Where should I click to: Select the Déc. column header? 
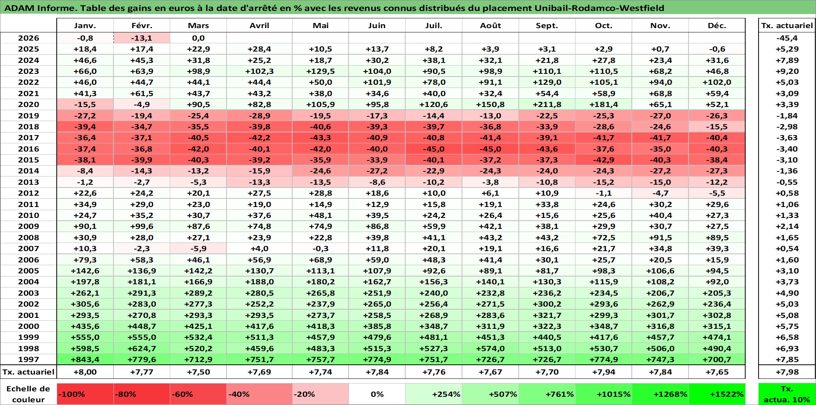tap(717, 25)
